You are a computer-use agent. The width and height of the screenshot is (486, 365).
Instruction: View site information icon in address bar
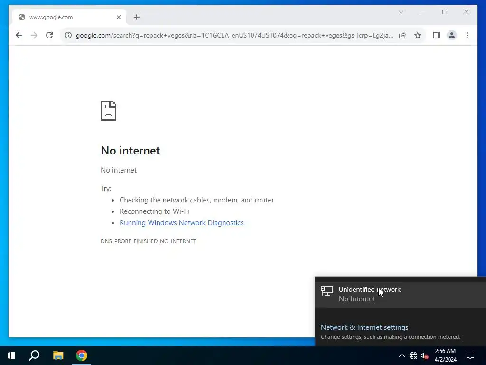coord(68,35)
